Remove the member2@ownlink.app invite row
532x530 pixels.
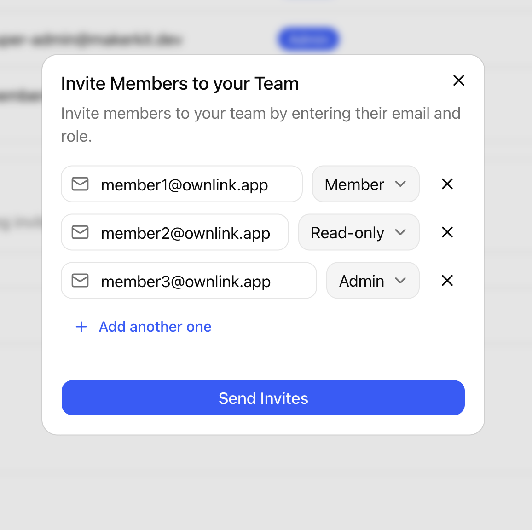coord(447,232)
